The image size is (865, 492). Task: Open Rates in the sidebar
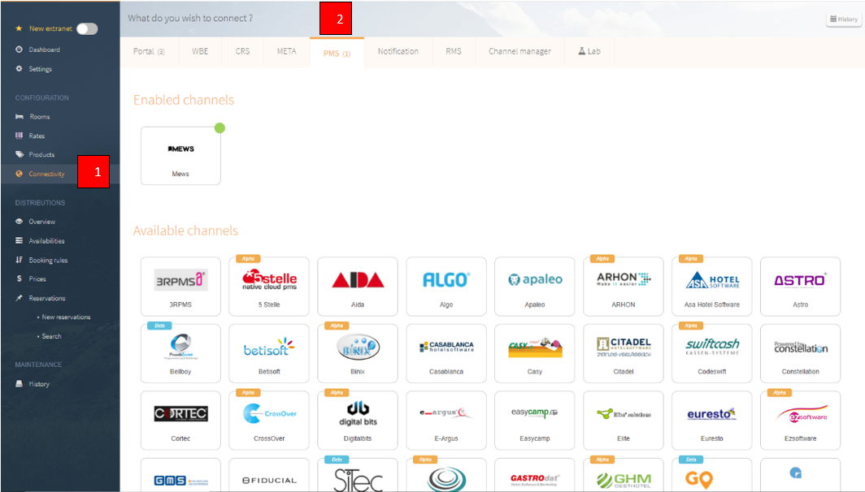[x=37, y=136]
